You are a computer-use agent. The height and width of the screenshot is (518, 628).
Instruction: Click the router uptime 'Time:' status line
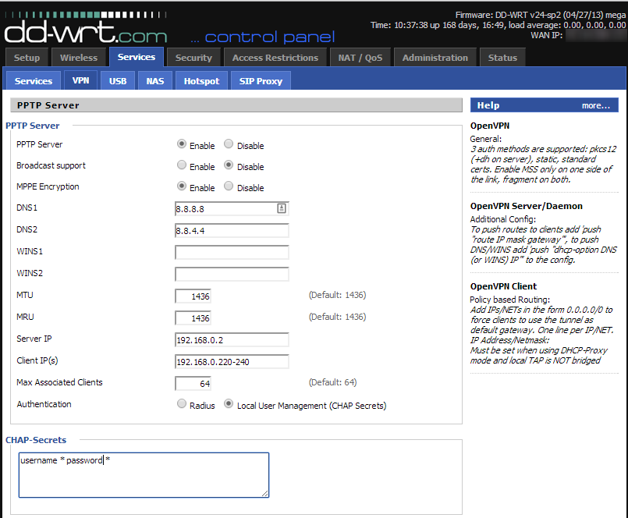point(498,25)
